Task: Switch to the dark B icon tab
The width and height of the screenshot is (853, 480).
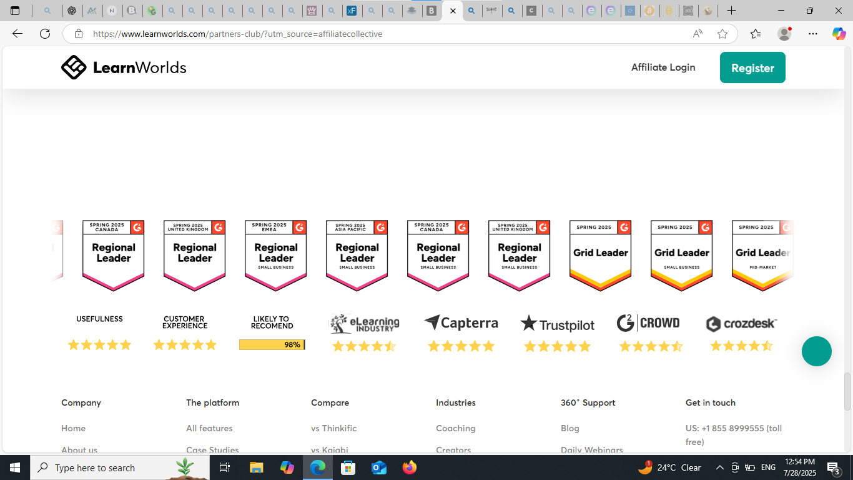Action: pyautogui.click(x=431, y=11)
